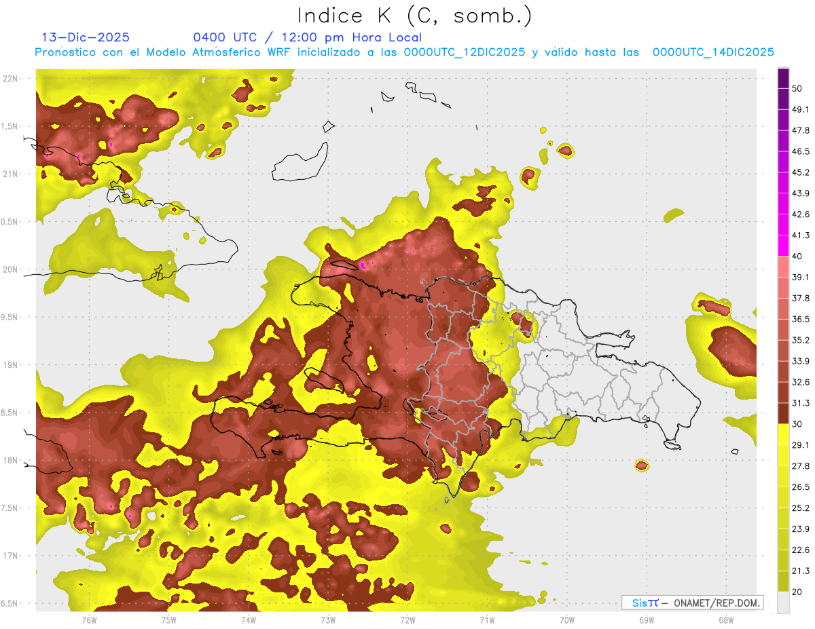Click the color bar value '25.2'
This screenshot has height=629, width=815.
[801, 508]
